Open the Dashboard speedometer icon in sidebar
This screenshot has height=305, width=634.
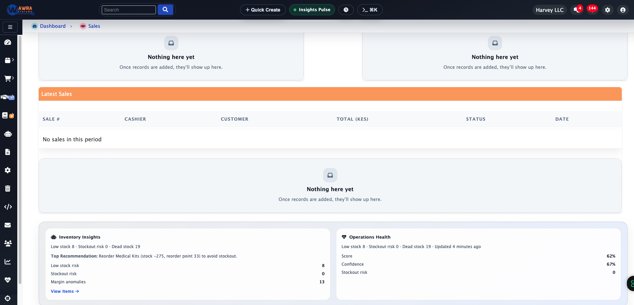[8, 42]
